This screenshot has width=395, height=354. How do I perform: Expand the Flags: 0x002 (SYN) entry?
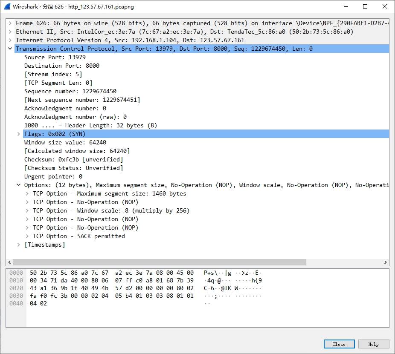[19, 134]
